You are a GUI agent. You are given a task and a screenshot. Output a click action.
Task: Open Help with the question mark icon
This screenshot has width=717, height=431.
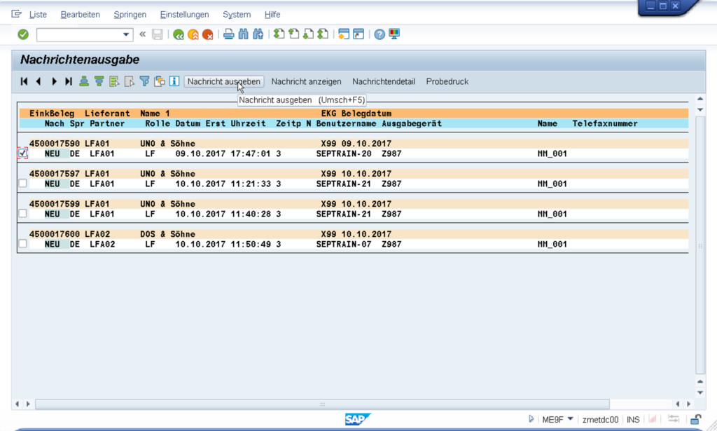pos(380,34)
